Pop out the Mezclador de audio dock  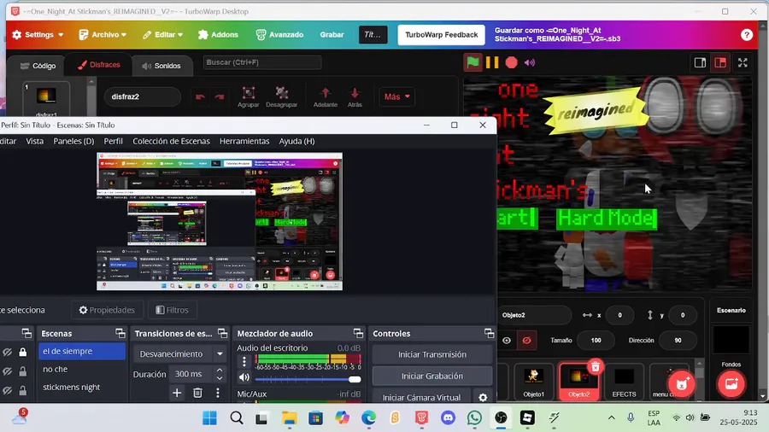point(359,333)
